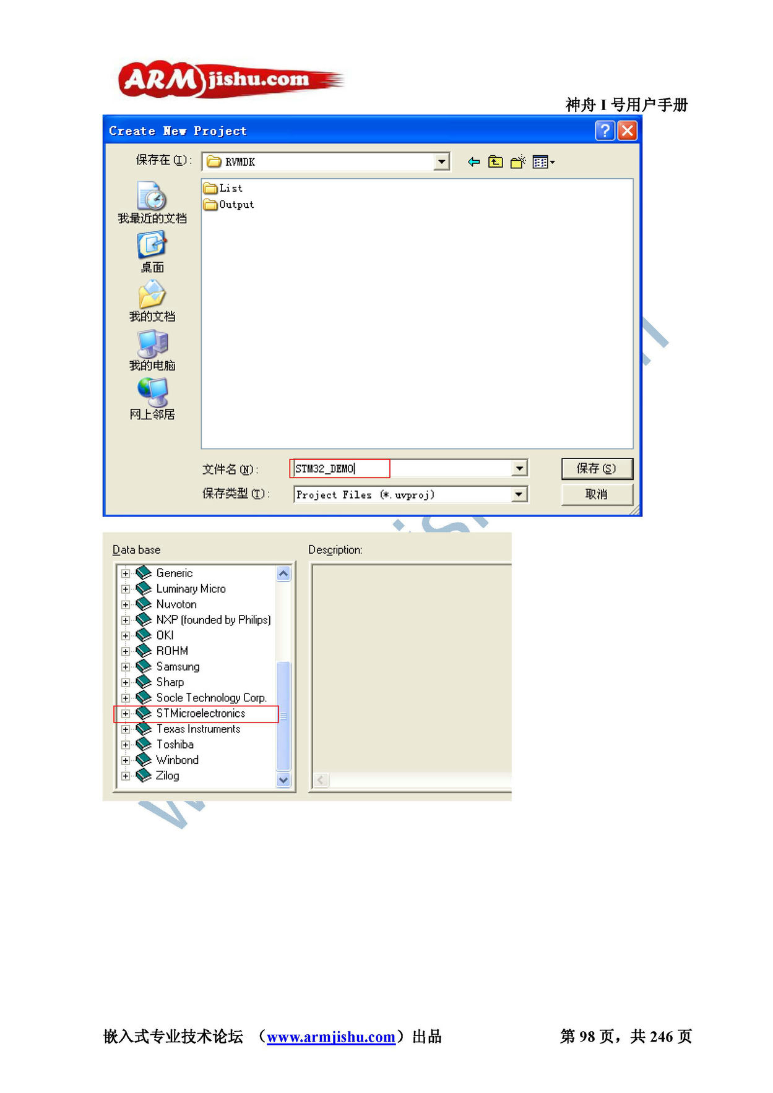This screenshot has width=773, height=1093.
Task: Click the Generic vendor book icon
Action: (x=144, y=573)
